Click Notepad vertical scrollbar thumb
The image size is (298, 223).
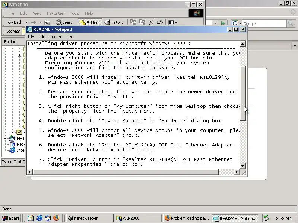(x=243, y=93)
